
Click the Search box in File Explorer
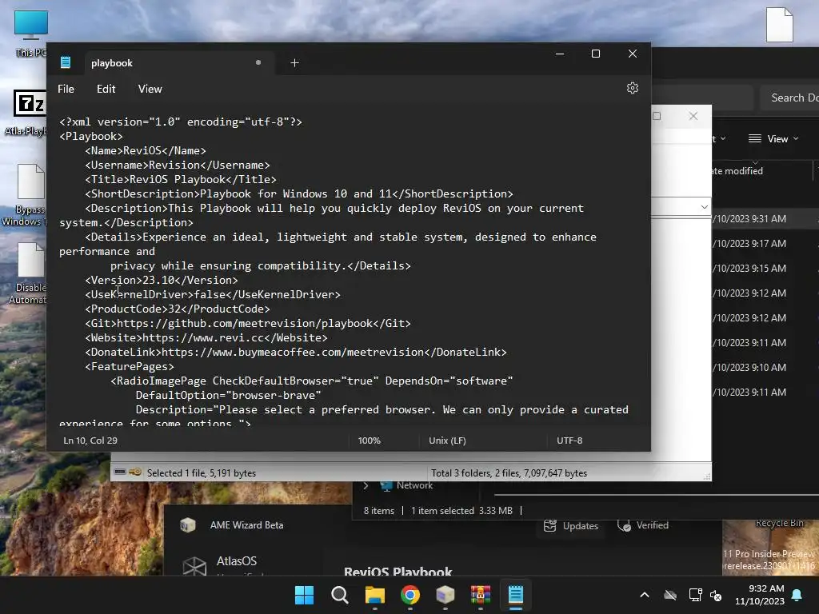[789, 98]
